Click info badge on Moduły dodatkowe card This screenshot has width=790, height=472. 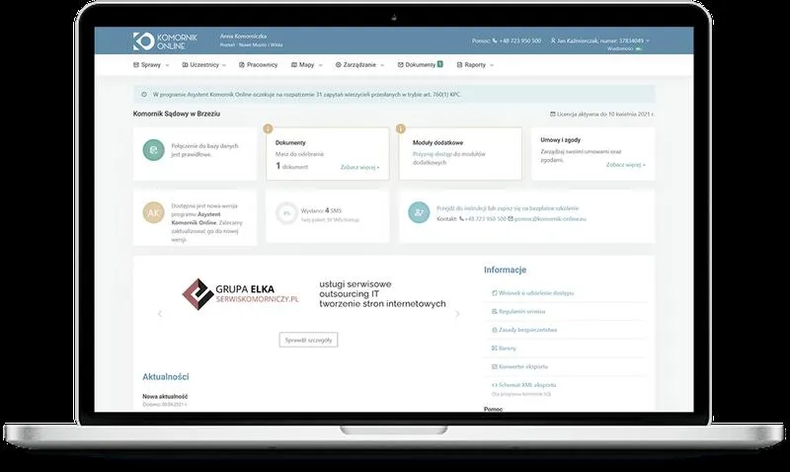point(401,127)
